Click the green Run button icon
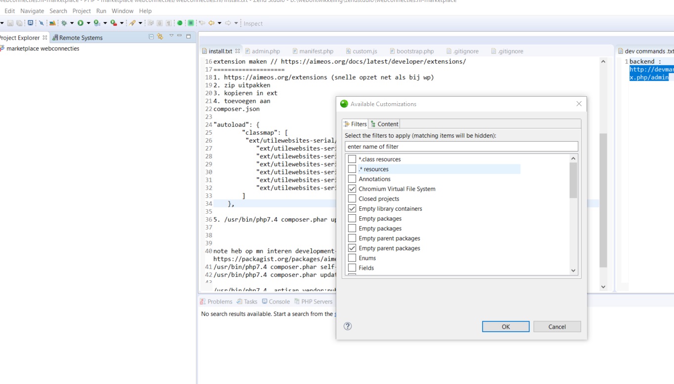674x384 pixels. (80, 23)
